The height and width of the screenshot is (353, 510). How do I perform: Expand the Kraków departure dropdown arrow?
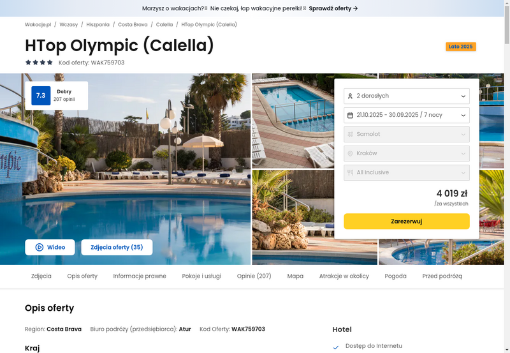click(x=463, y=153)
